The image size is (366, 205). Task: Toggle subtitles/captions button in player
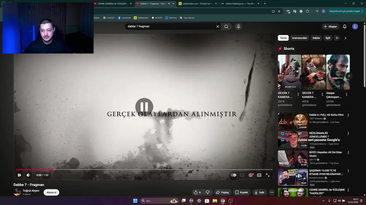[242, 175]
